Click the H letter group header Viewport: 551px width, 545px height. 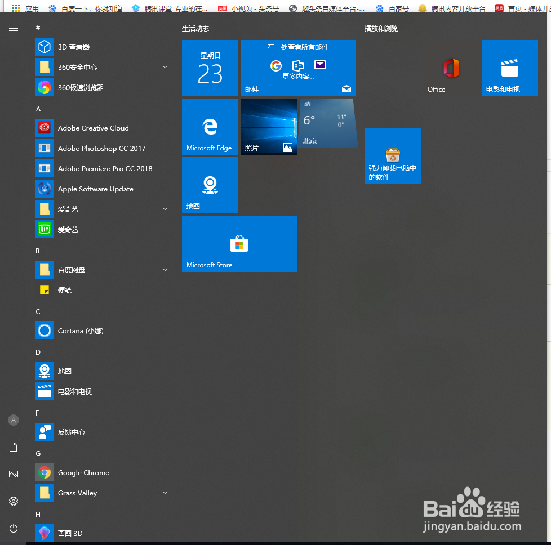[38, 514]
